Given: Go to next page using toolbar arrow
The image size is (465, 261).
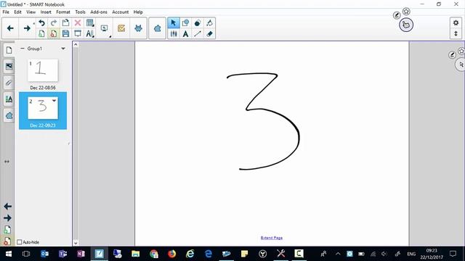Looking at the screenshot, I should pyautogui.click(x=27, y=28).
